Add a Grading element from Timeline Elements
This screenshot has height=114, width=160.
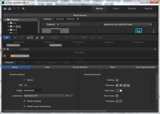117,80
